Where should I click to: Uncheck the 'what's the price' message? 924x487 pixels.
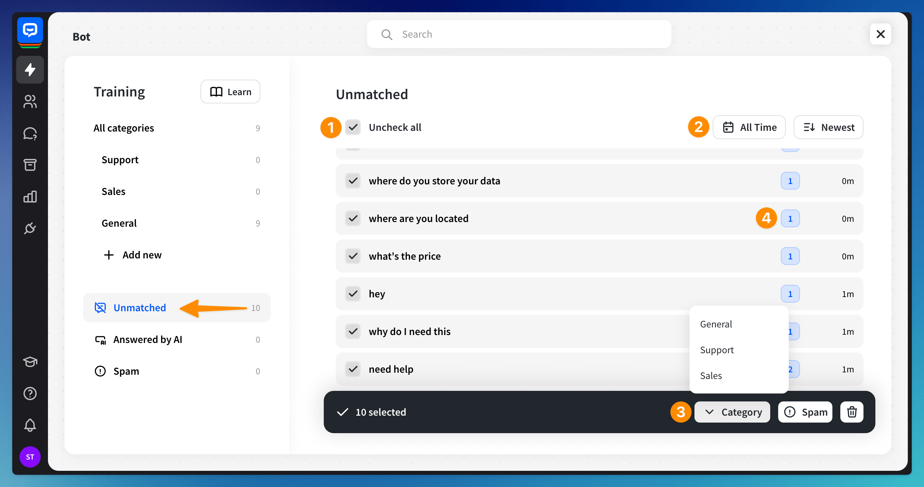[x=353, y=256]
